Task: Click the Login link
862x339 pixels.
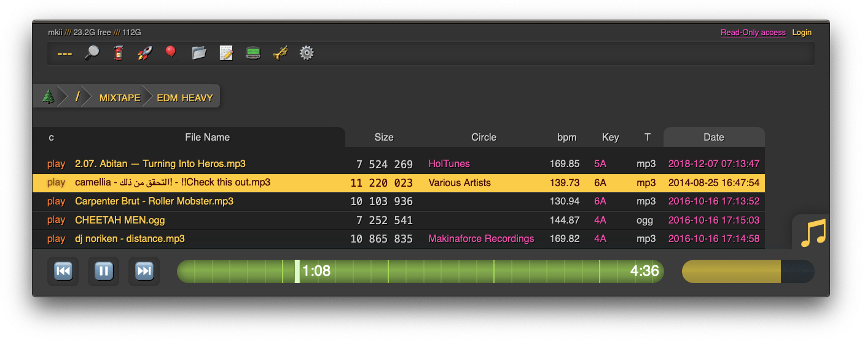Action: coord(802,33)
